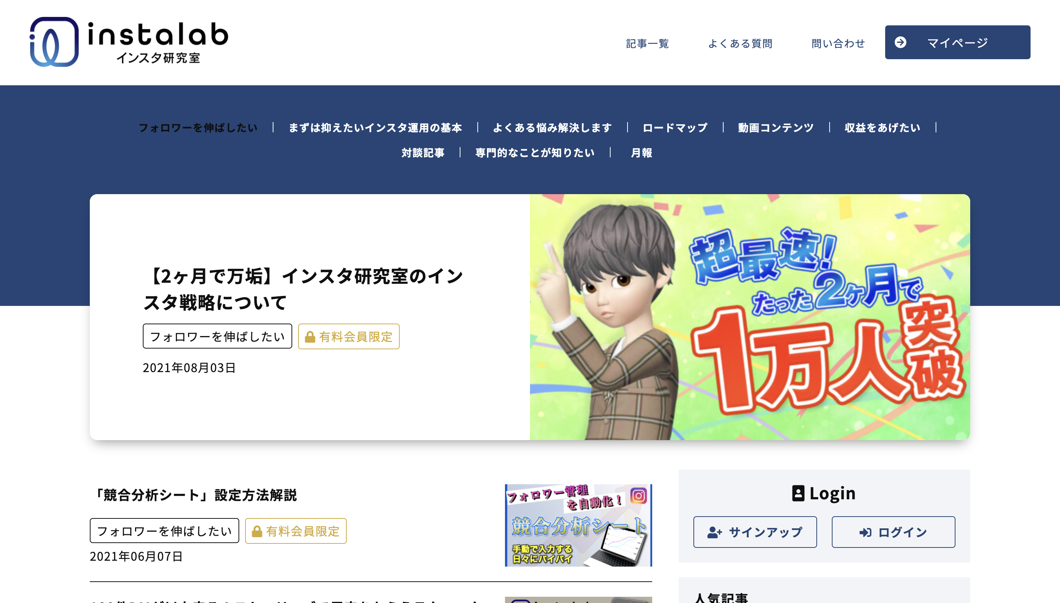Image resolution: width=1060 pixels, height=603 pixels.
Task: Open 「競合分析シート」設定方法解説 article
Action: point(194,495)
